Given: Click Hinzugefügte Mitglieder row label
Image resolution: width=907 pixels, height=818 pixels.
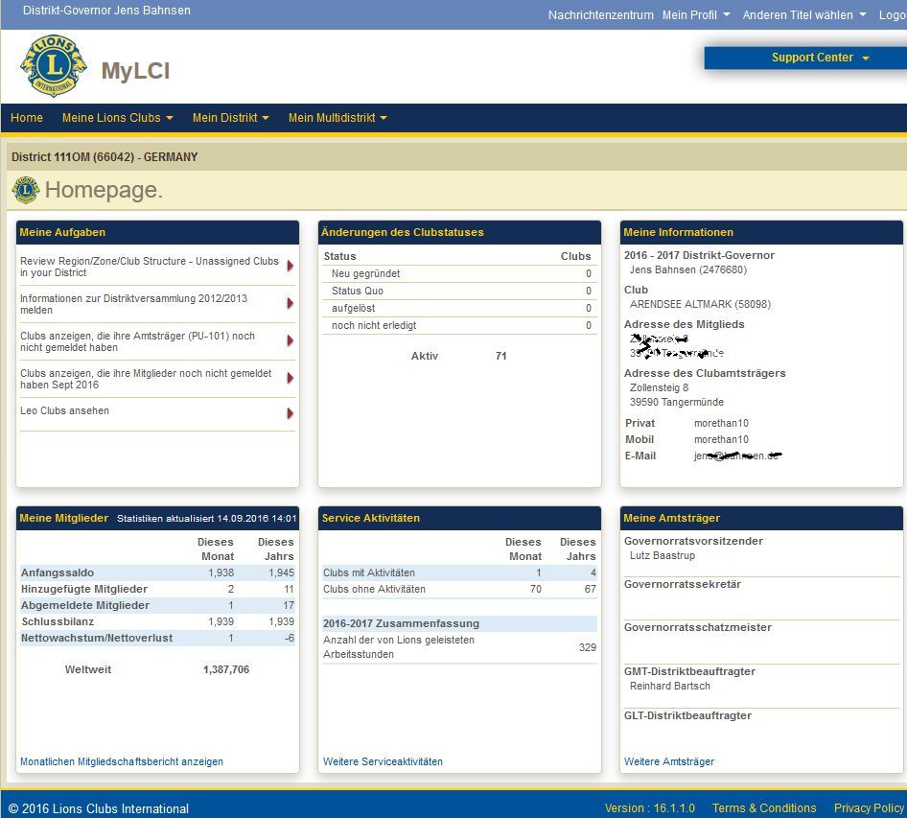Looking at the screenshot, I should click(x=84, y=589).
